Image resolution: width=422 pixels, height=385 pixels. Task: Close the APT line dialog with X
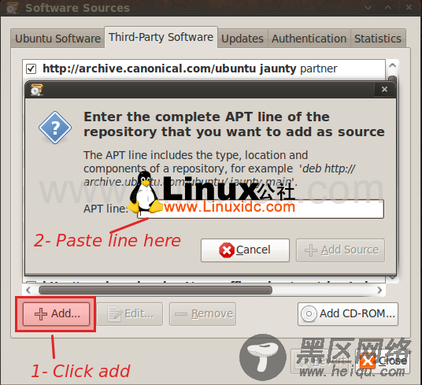coord(384,89)
